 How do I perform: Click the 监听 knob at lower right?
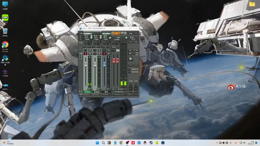coord(136,85)
